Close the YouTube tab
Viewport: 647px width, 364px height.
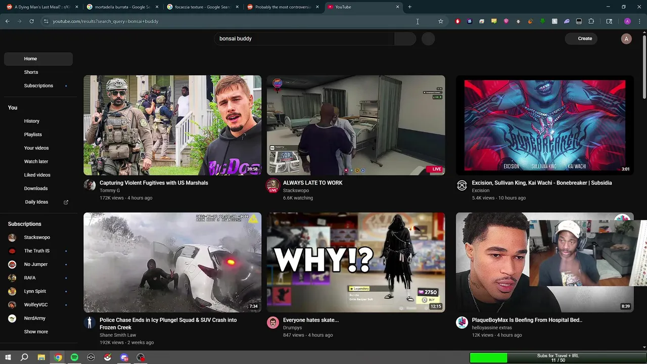(397, 7)
